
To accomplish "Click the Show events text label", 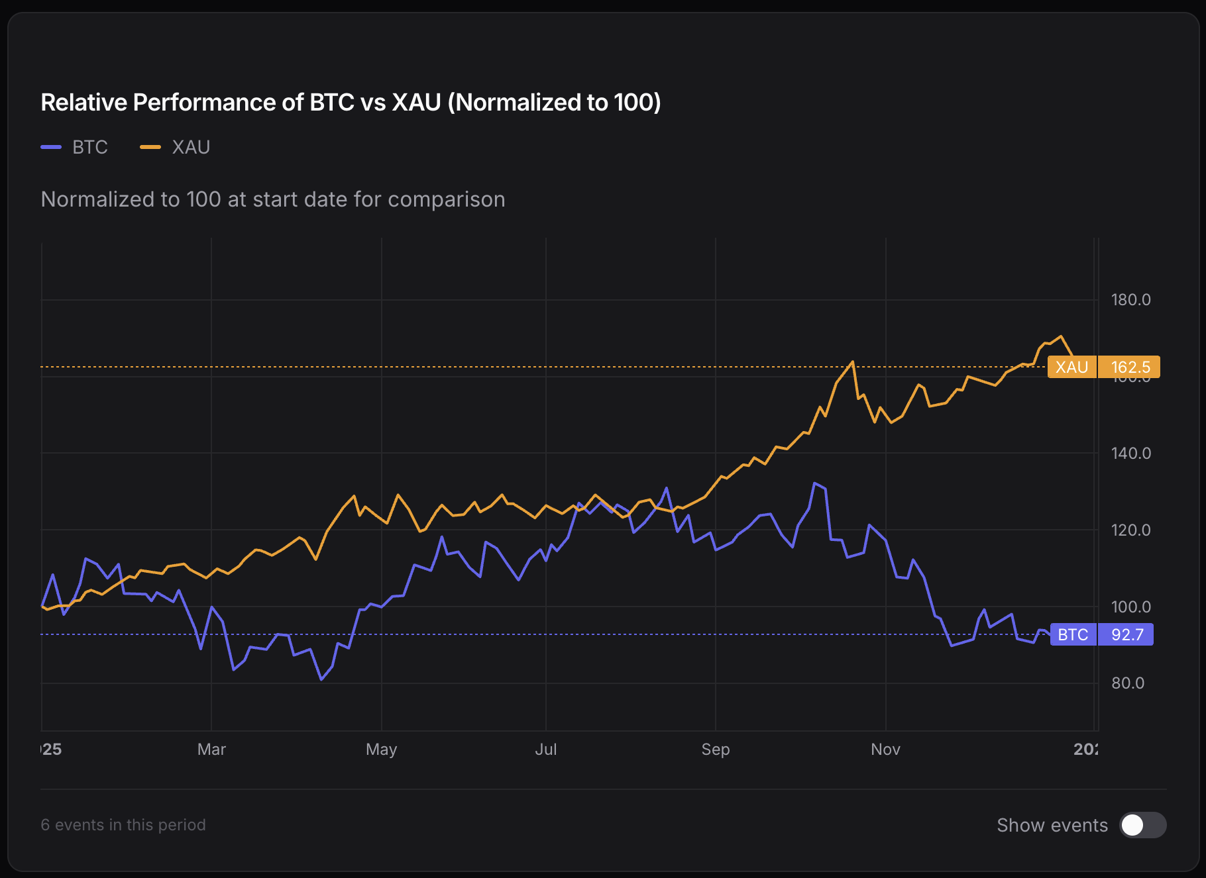I will 1052,825.
